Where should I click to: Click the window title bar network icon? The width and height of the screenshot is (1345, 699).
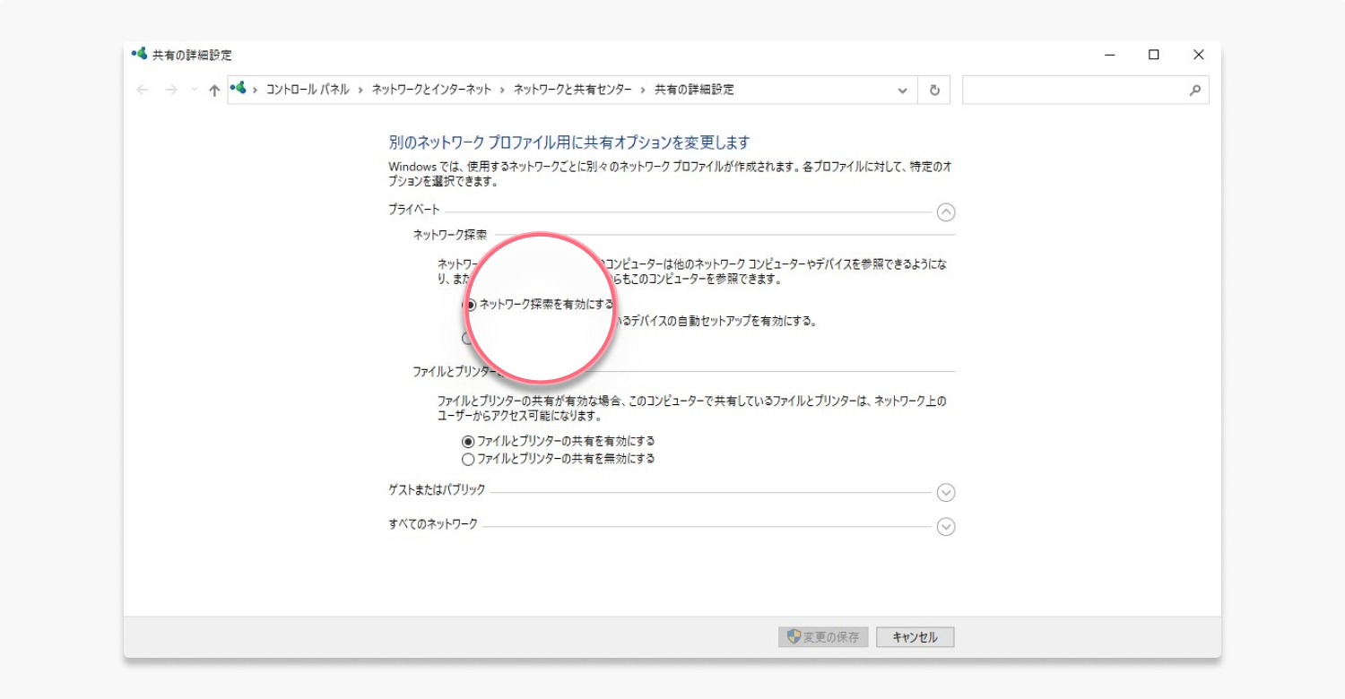tap(139, 55)
